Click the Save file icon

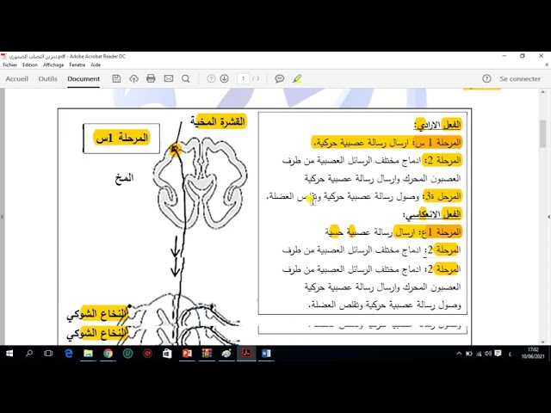pyautogui.click(x=116, y=78)
